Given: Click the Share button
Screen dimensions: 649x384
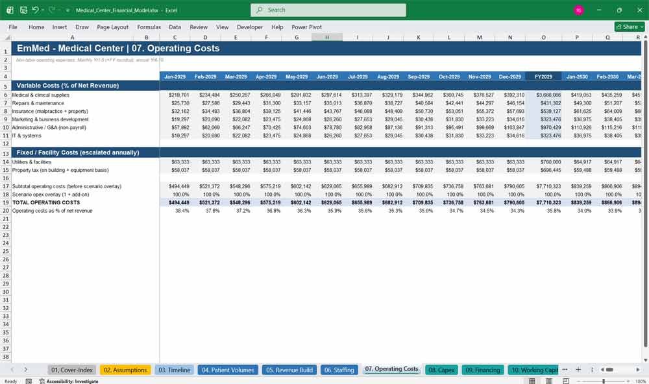Looking at the screenshot, I should [x=630, y=27].
